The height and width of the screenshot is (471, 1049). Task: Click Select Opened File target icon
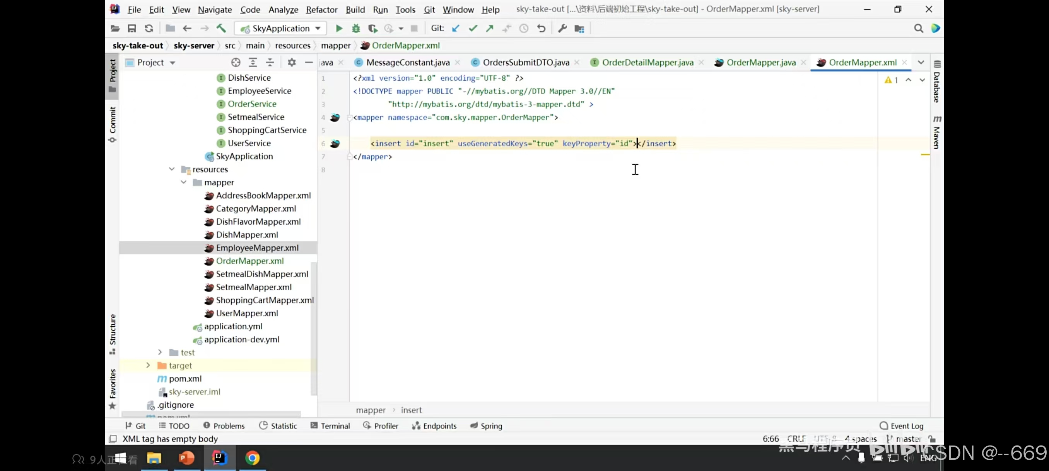point(236,63)
